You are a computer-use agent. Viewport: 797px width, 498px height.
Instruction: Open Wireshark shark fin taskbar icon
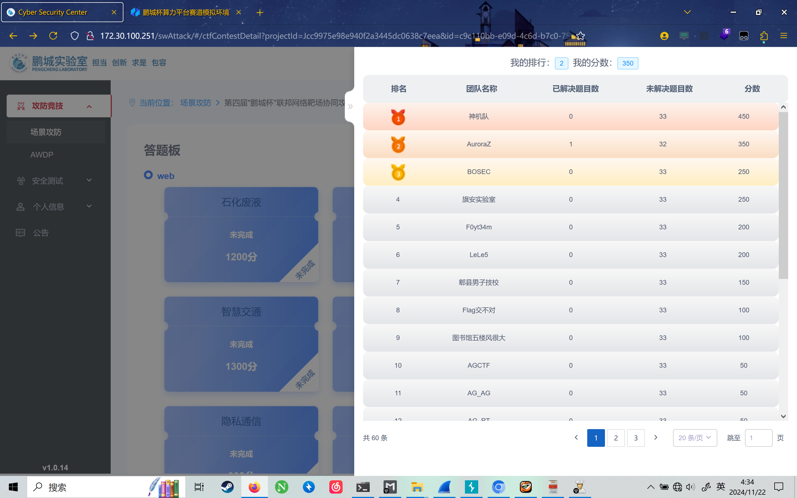pos(444,487)
